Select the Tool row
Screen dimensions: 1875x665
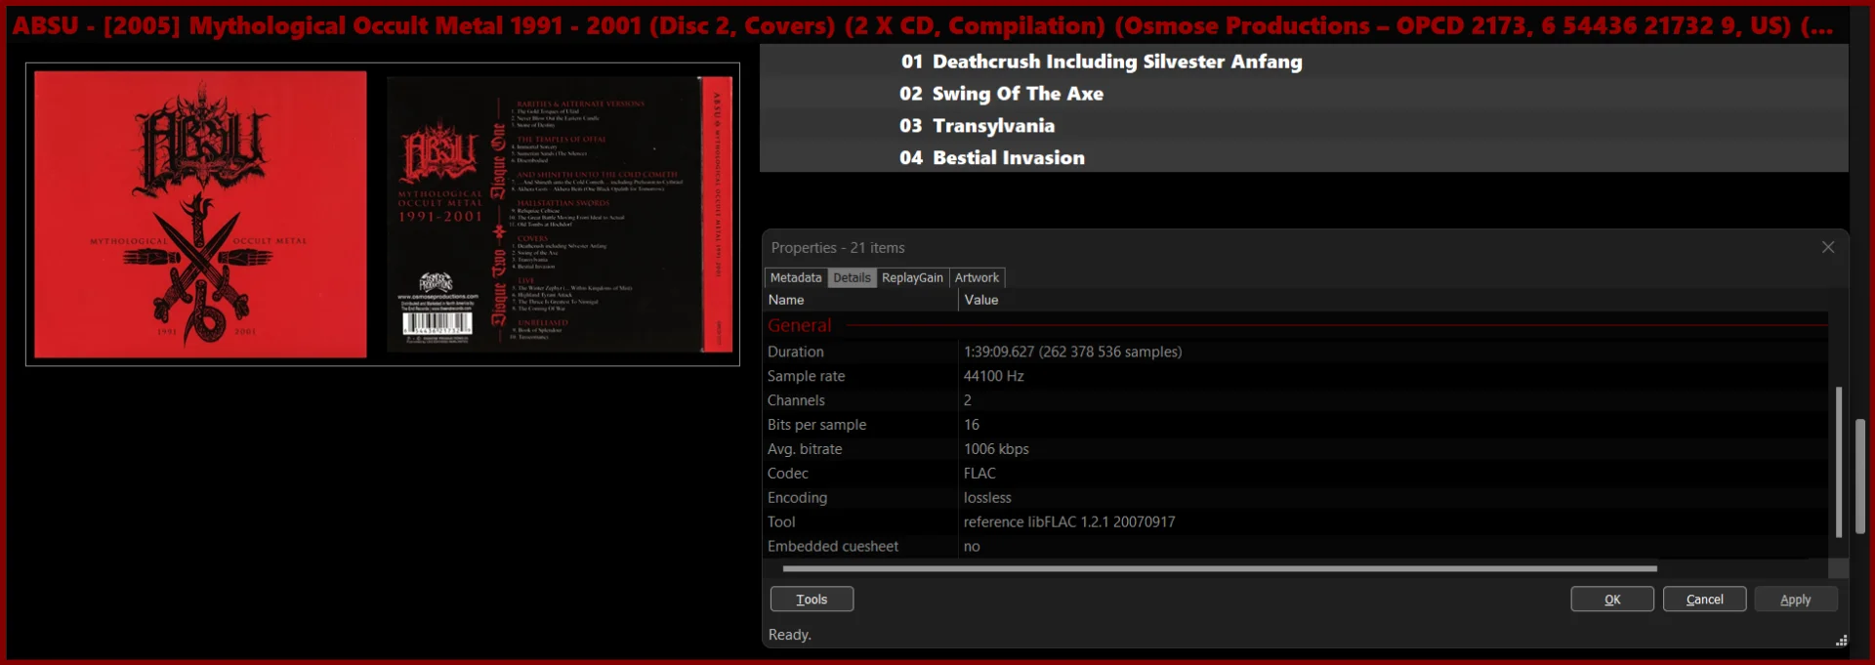(x=1295, y=522)
